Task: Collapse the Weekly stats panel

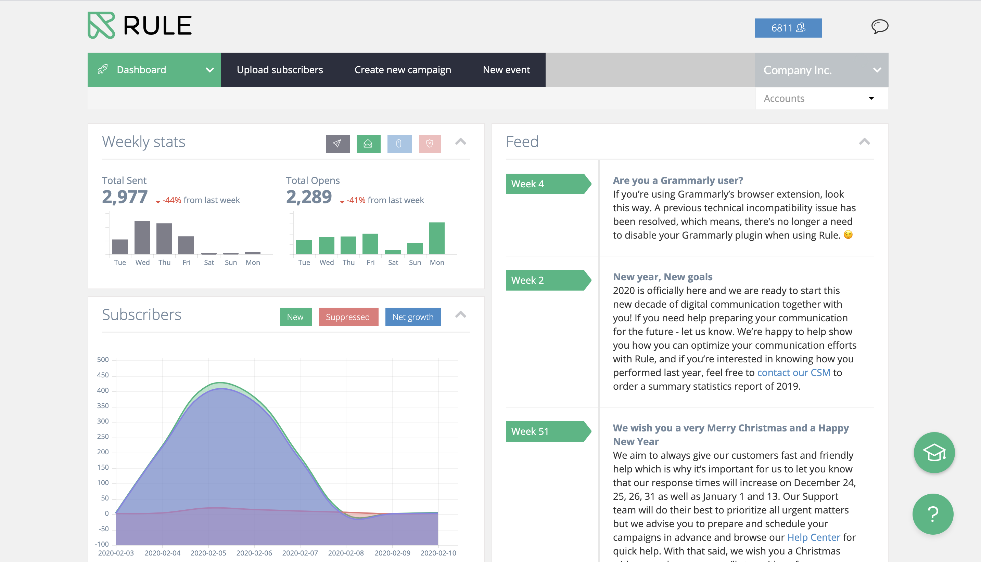Action: pyautogui.click(x=460, y=142)
